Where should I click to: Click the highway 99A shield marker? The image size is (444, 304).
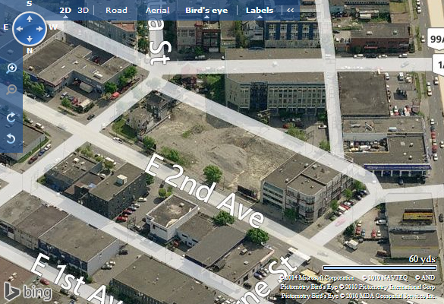(436, 39)
